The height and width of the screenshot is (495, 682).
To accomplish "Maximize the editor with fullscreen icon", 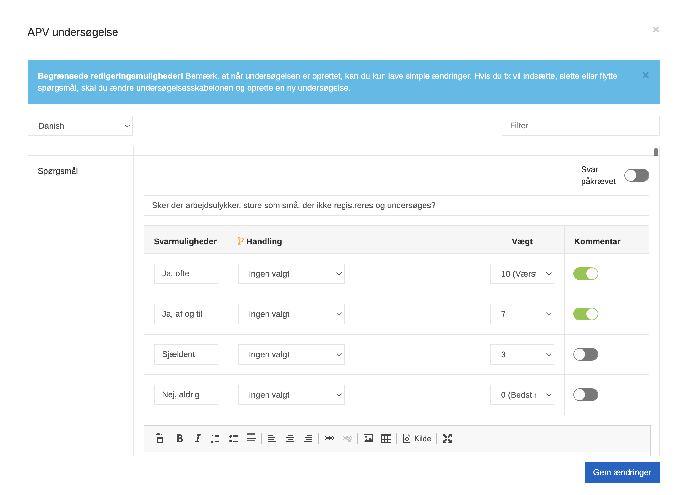I will (447, 438).
